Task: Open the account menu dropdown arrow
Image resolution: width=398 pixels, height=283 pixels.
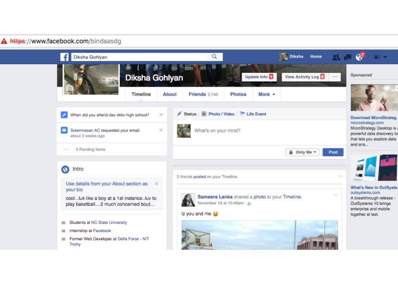Action: pyautogui.click(x=385, y=57)
